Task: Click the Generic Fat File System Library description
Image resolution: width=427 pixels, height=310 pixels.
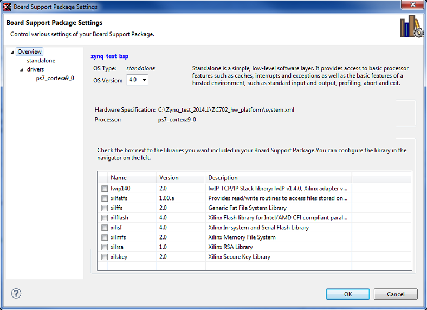Action: point(247,208)
